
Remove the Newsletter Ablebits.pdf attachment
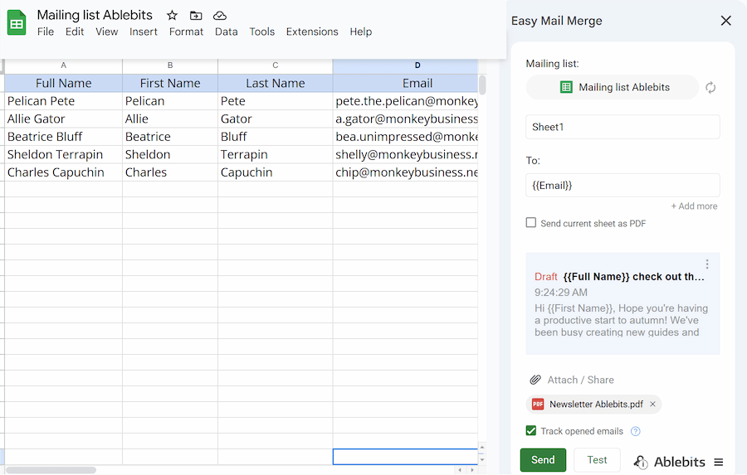(652, 405)
